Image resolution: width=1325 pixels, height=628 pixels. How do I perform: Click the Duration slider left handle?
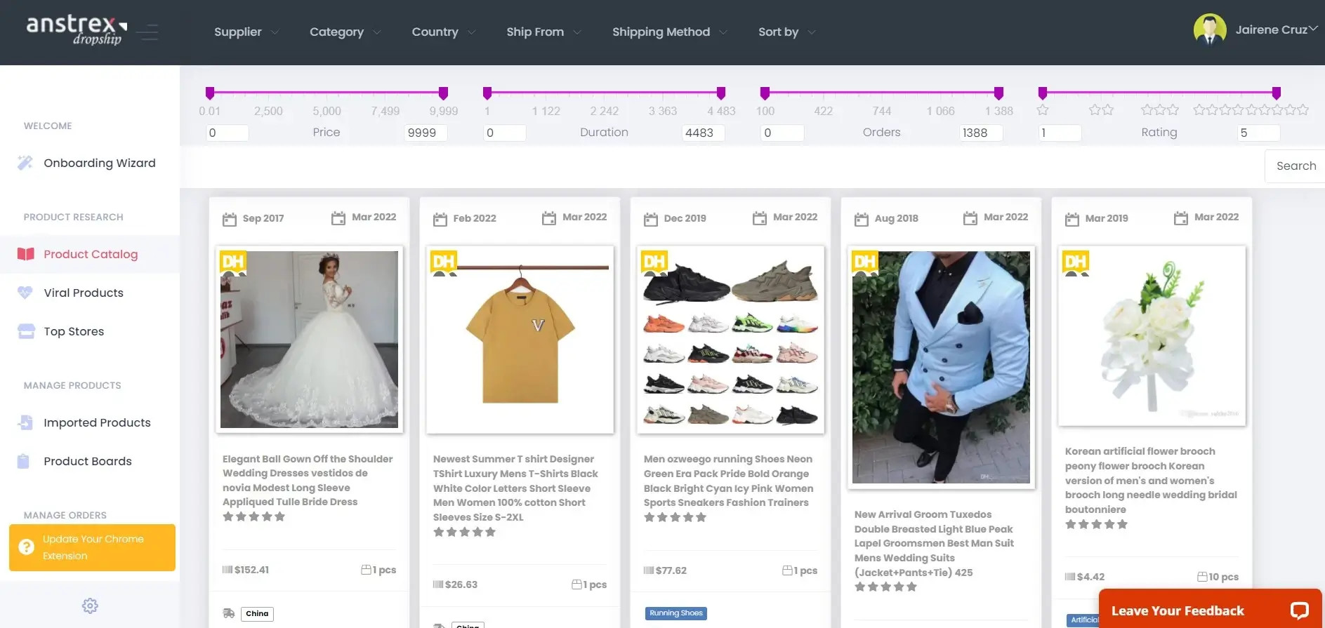(x=487, y=93)
